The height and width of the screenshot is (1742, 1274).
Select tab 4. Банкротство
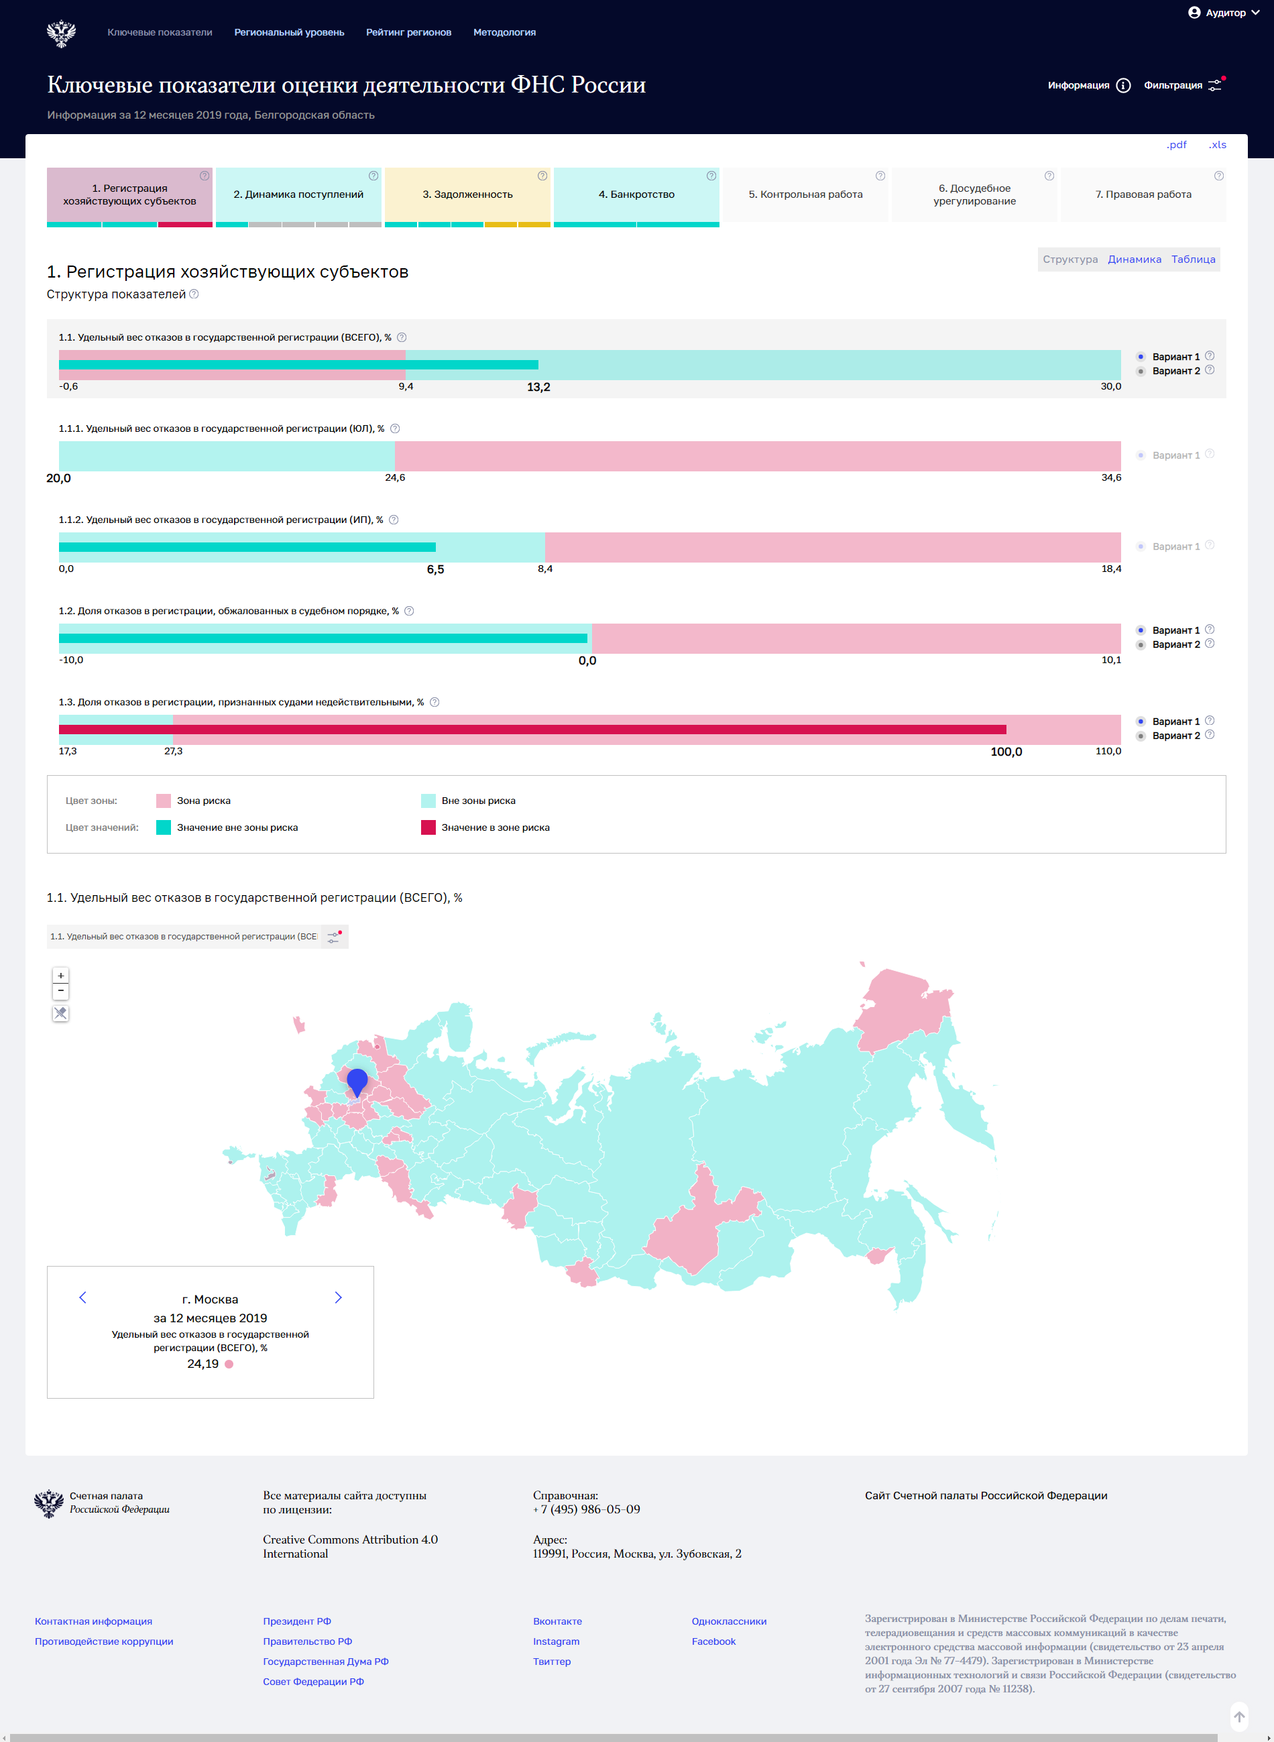point(636,194)
